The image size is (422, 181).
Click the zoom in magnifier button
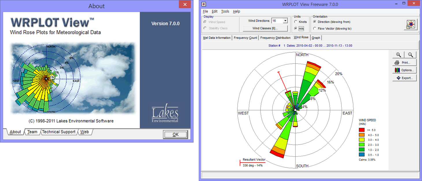click(x=398, y=55)
